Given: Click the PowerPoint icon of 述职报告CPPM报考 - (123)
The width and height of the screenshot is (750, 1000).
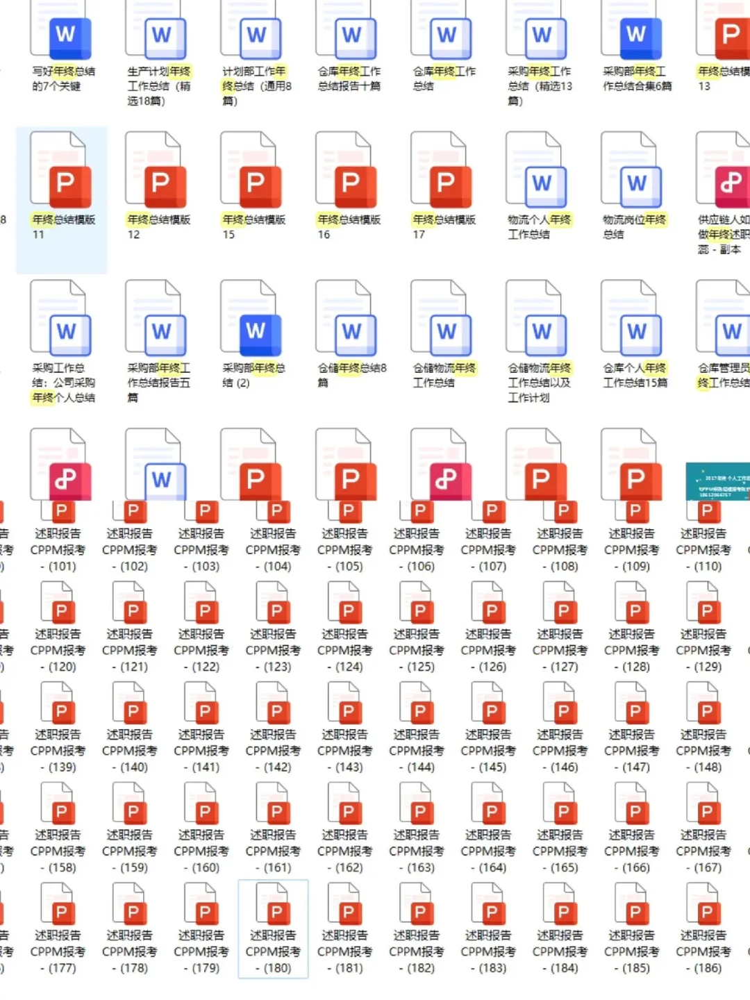Looking at the screenshot, I should coord(273,602).
